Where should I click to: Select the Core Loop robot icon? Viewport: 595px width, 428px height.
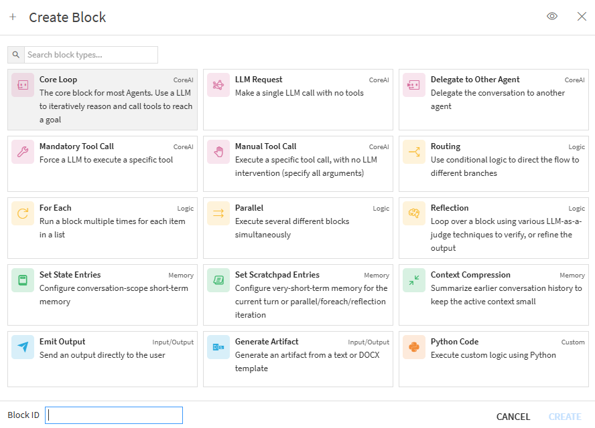point(23,85)
